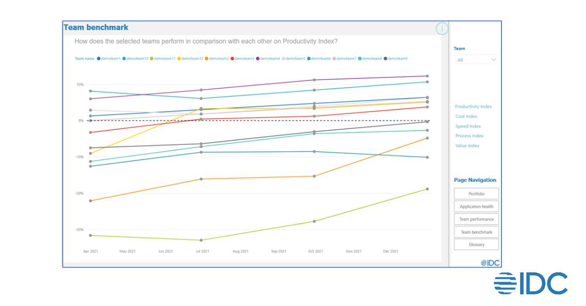Open the Process Index option
This screenshot has height=306, width=586.
point(469,136)
